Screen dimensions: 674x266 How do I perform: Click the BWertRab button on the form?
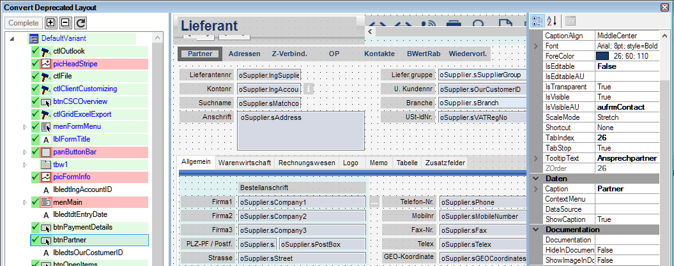(x=424, y=54)
